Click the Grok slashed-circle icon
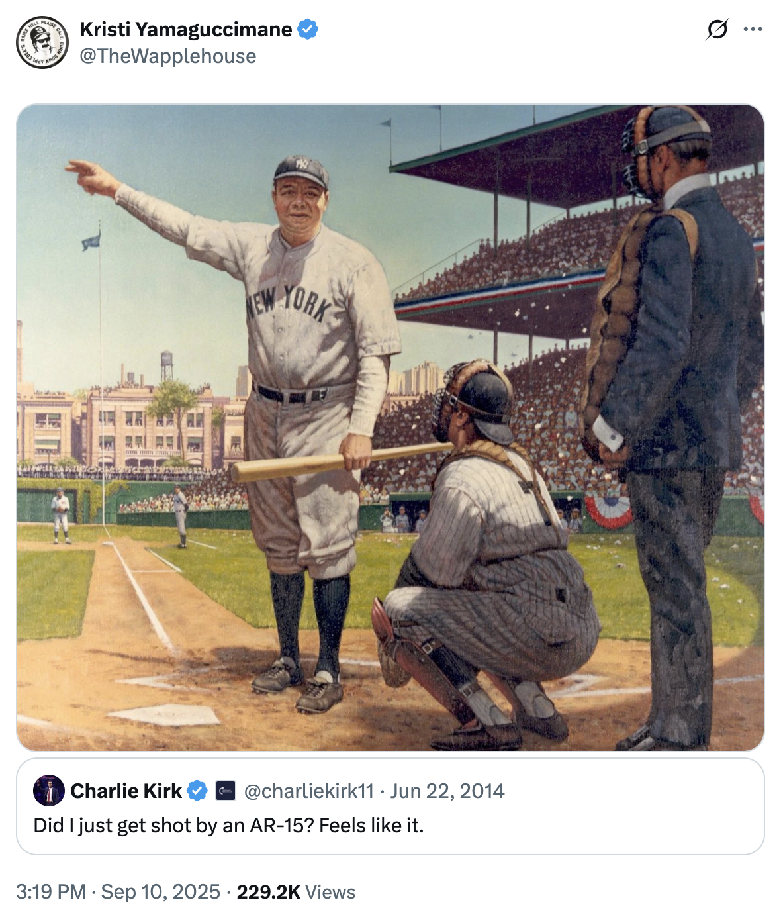 tap(717, 29)
